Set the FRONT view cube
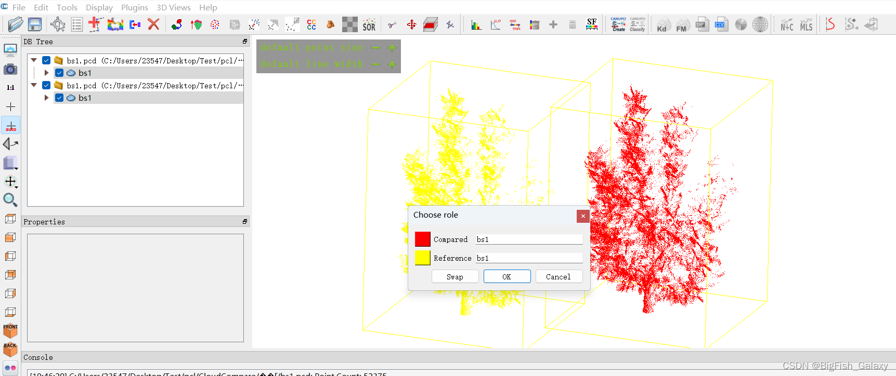The width and height of the screenshot is (896, 376). (10, 331)
